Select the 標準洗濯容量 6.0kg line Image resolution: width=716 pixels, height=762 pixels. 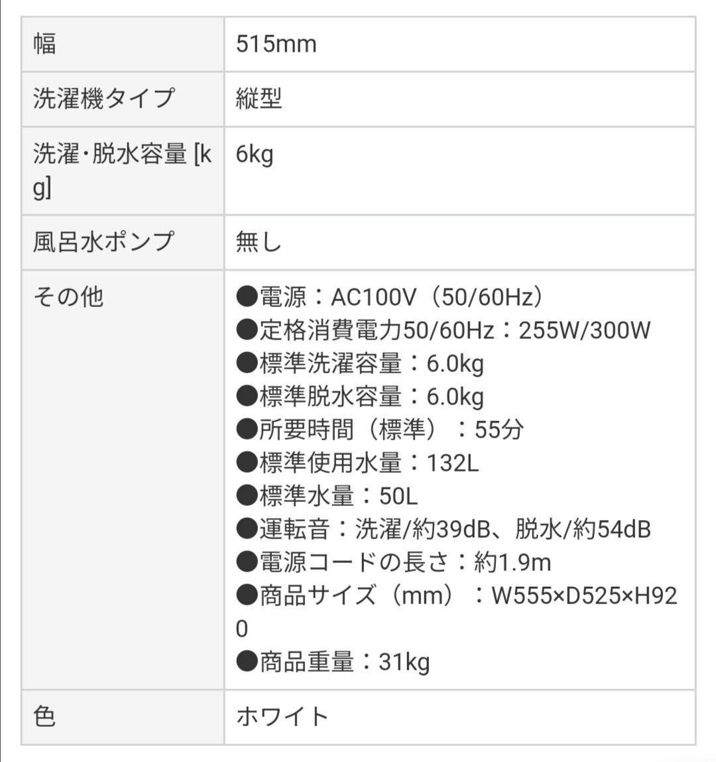click(360, 363)
